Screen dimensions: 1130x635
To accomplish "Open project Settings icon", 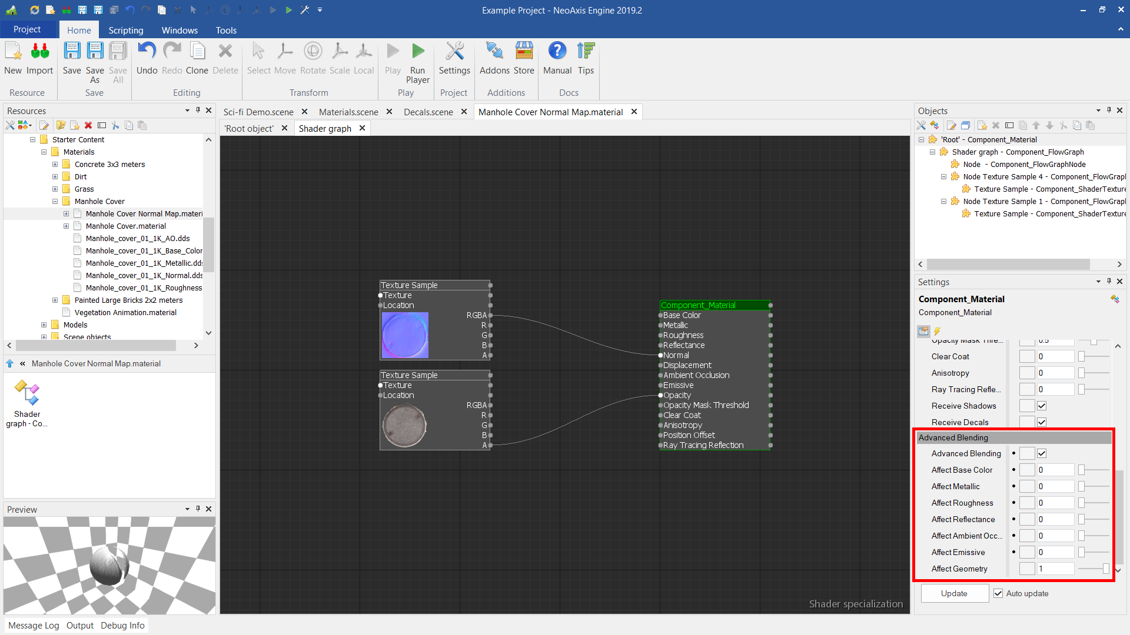I will (454, 52).
